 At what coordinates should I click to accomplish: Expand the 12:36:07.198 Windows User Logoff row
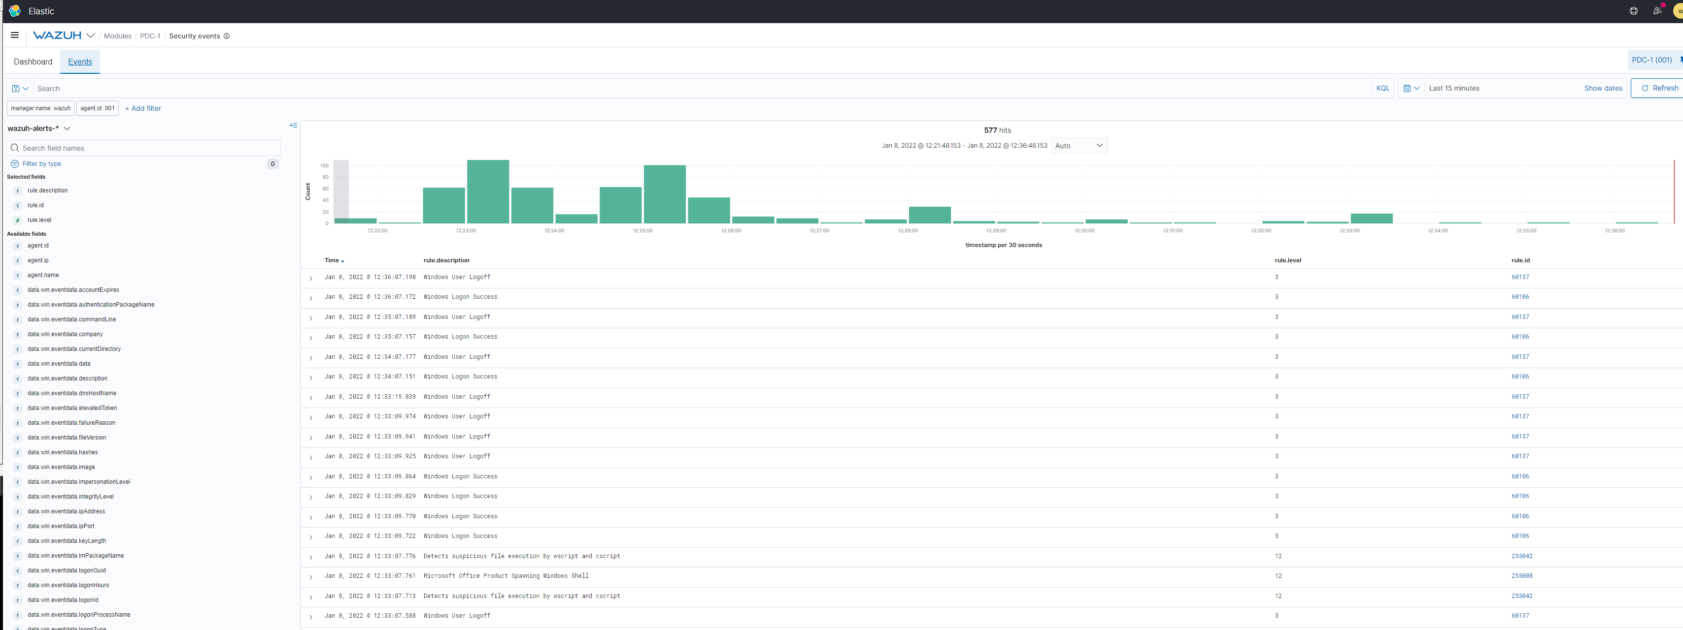click(311, 278)
